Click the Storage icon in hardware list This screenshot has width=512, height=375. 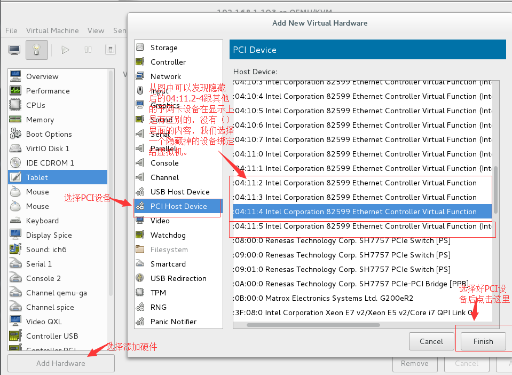pyautogui.click(x=140, y=48)
